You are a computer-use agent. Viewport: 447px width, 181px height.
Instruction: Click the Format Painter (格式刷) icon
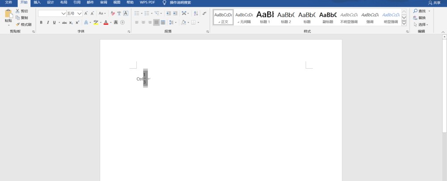[18, 25]
